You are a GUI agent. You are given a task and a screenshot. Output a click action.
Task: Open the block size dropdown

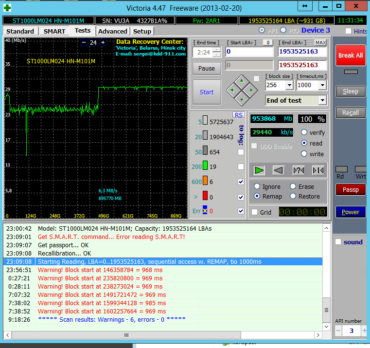click(x=289, y=85)
